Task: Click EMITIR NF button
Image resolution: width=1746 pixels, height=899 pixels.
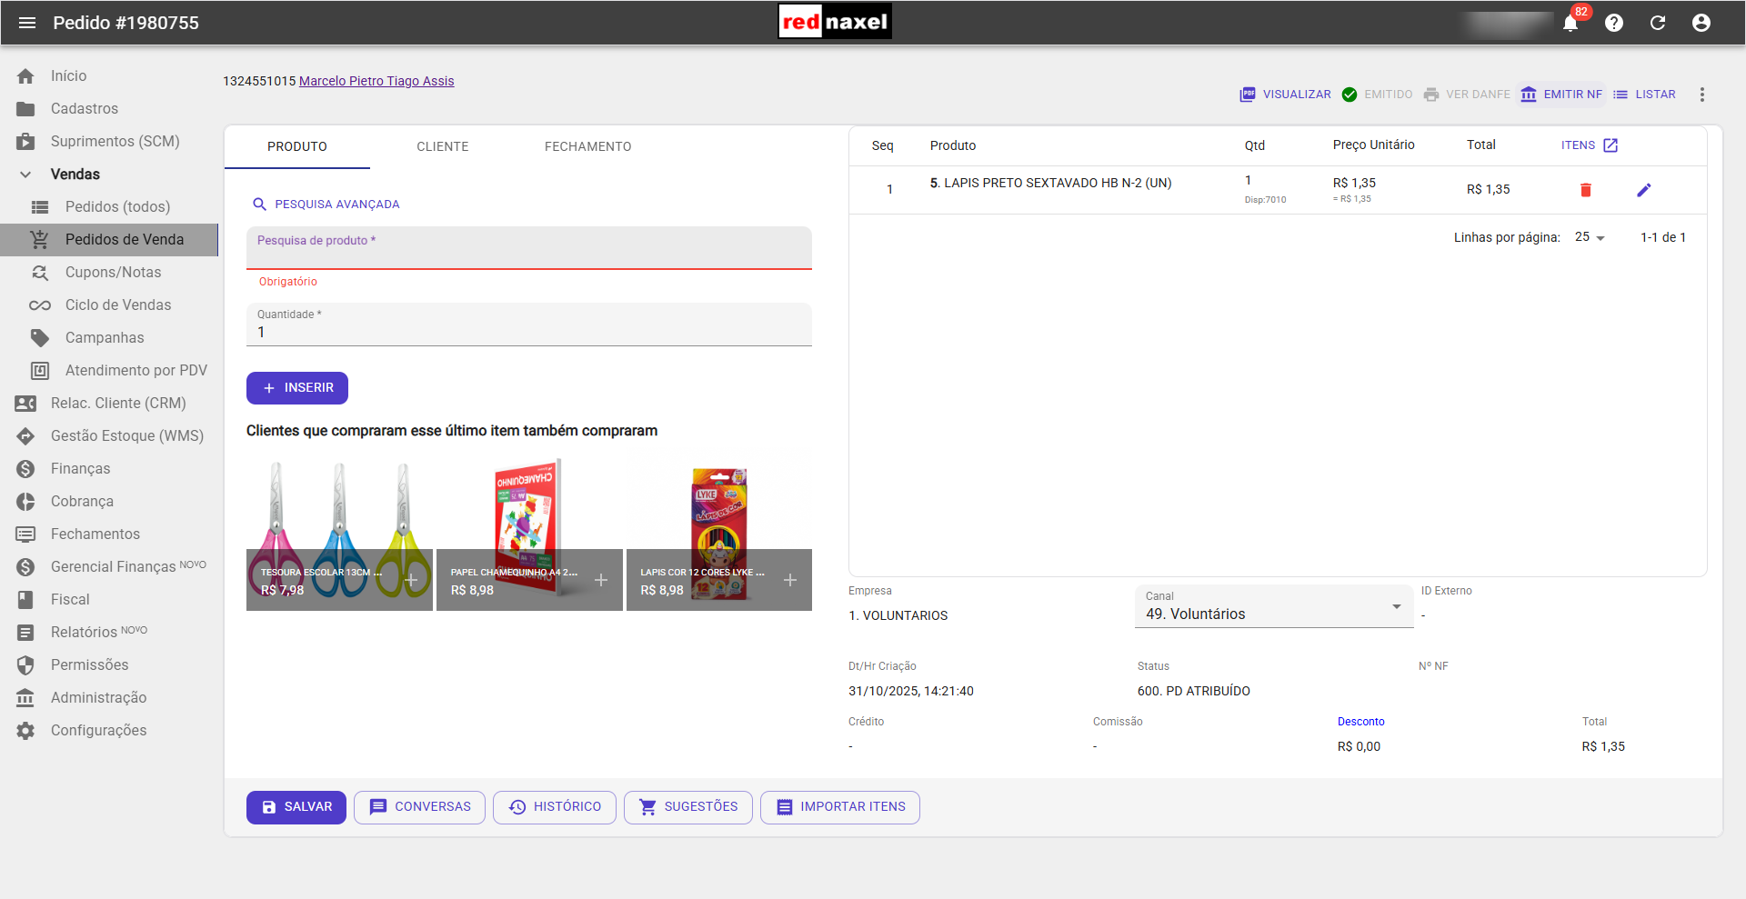Action: tap(1561, 95)
